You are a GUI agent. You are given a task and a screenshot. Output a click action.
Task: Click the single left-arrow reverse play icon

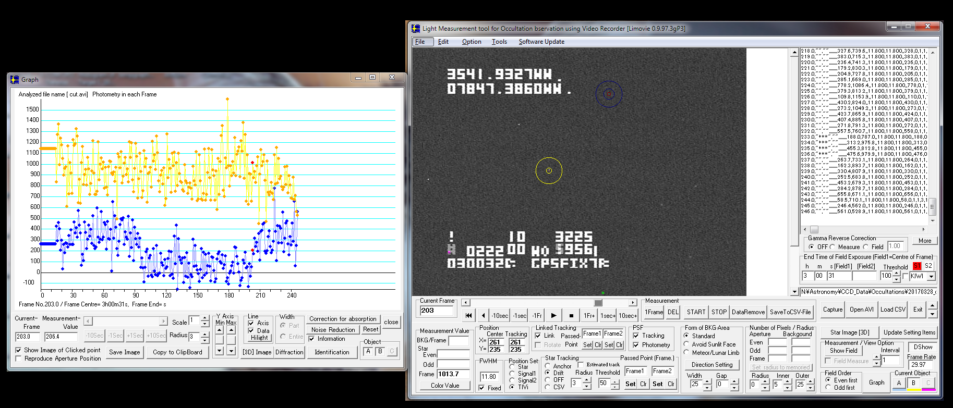click(483, 315)
